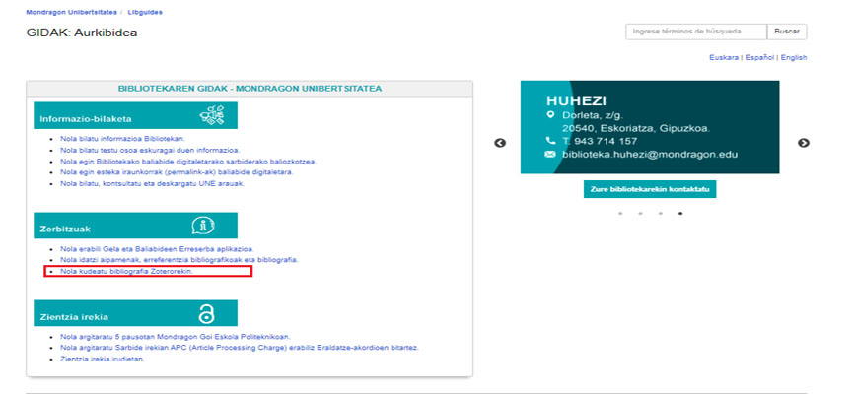857x394 pixels.
Task: Click the 20540, Eskoriatza, Gipuzkoa address line
Action: [x=636, y=129]
